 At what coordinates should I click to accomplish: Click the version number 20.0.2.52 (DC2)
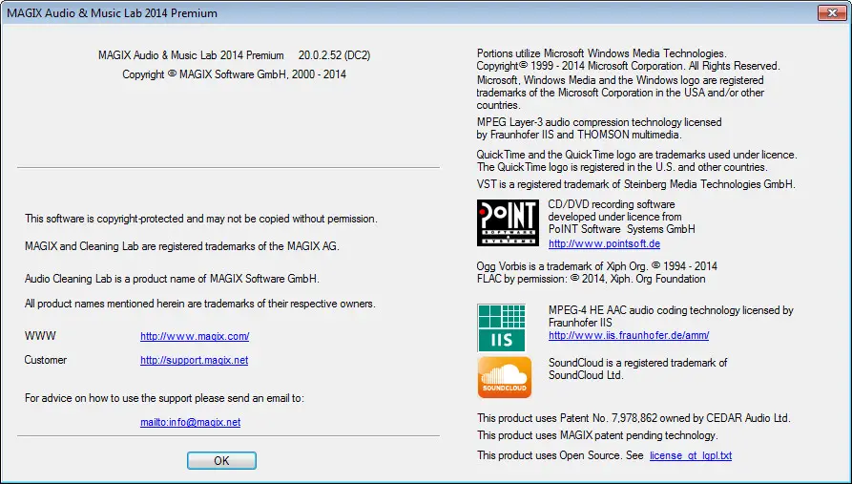tap(334, 55)
